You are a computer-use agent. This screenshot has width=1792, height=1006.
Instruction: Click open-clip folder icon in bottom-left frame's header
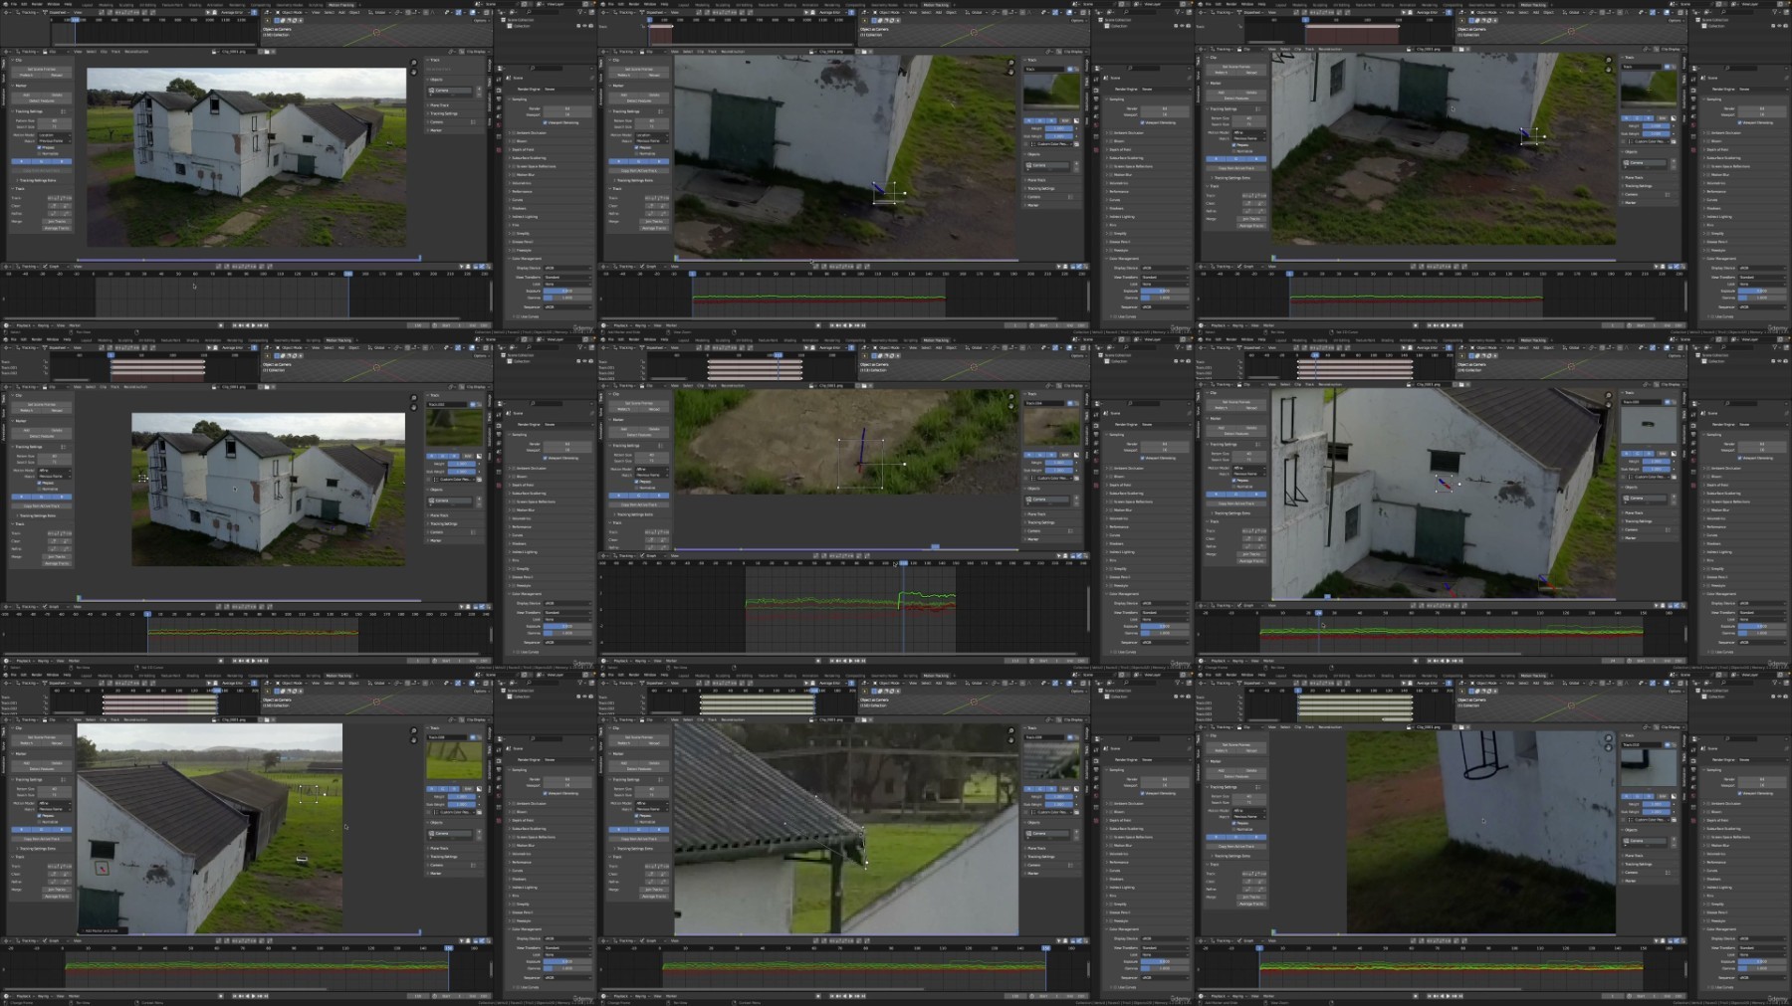pyautogui.click(x=266, y=719)
